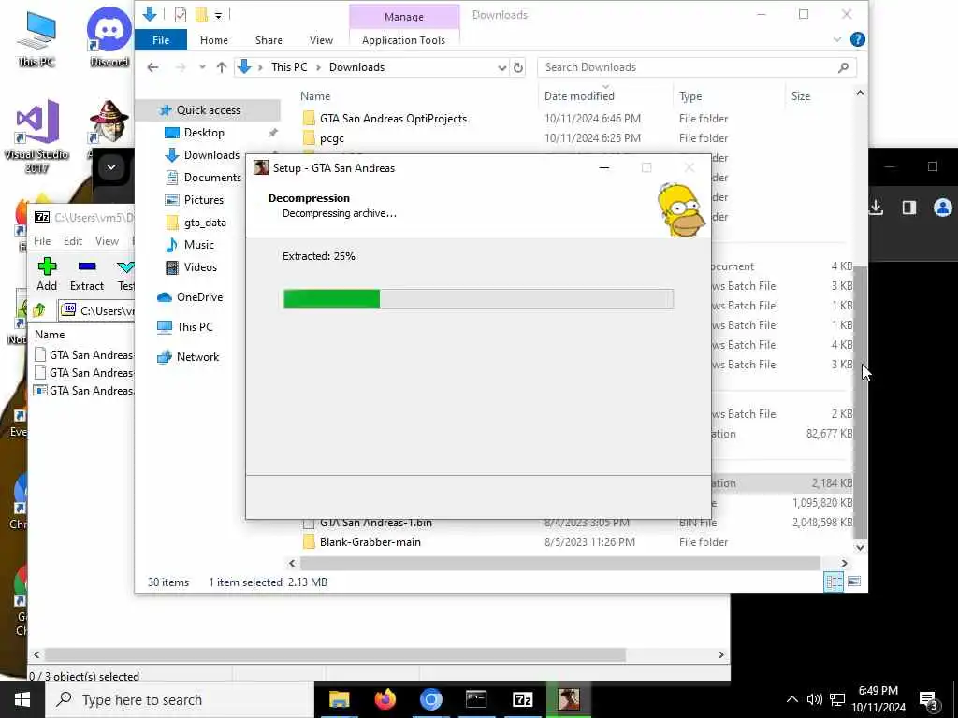The width and height of the screenshot is (958, 718).
Task: Click 7-Zip horizontal scrollbar right arrow
Action: point(721,654)
